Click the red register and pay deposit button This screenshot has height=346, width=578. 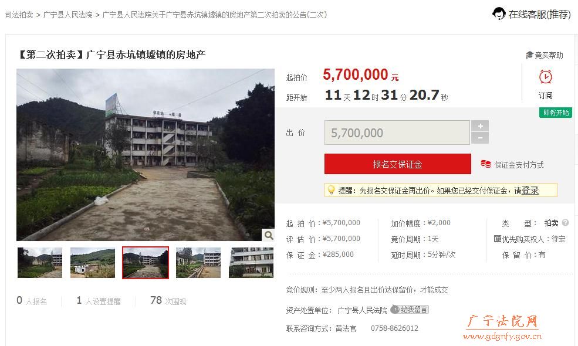[398, 164]
